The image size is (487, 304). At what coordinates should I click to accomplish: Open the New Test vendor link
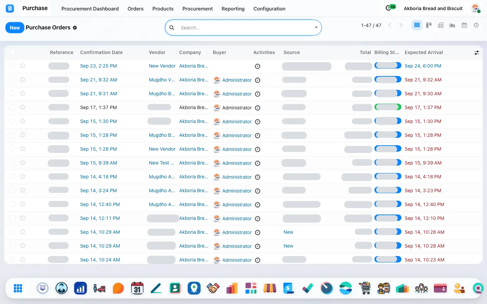(161, 163)
